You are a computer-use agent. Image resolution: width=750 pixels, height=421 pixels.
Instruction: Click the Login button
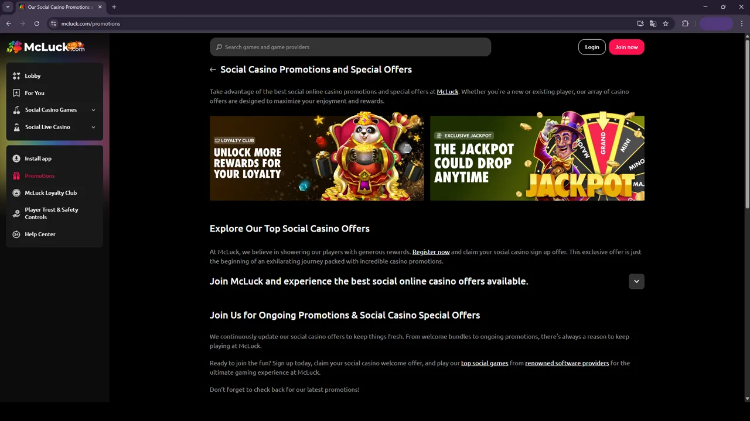(x=592, y=47)
